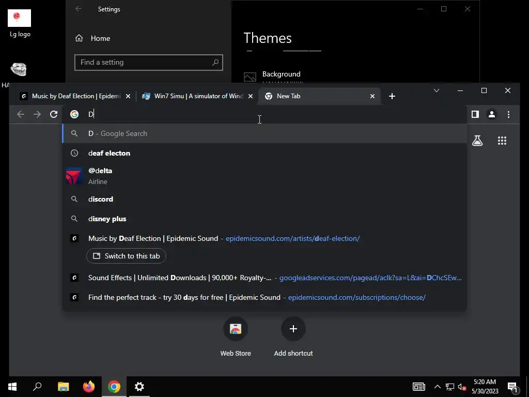This screenshot has height=397, width=529.
Task: Close the Music by Deaf Election tab
Action: click(128, 96)
